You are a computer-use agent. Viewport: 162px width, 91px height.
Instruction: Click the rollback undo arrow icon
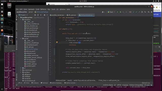[x=145, y=12]
